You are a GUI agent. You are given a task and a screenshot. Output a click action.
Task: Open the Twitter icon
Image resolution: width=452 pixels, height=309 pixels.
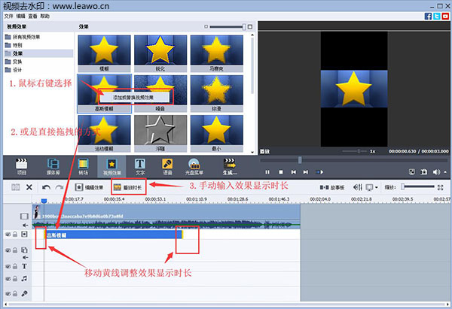[x=437, y=16]
